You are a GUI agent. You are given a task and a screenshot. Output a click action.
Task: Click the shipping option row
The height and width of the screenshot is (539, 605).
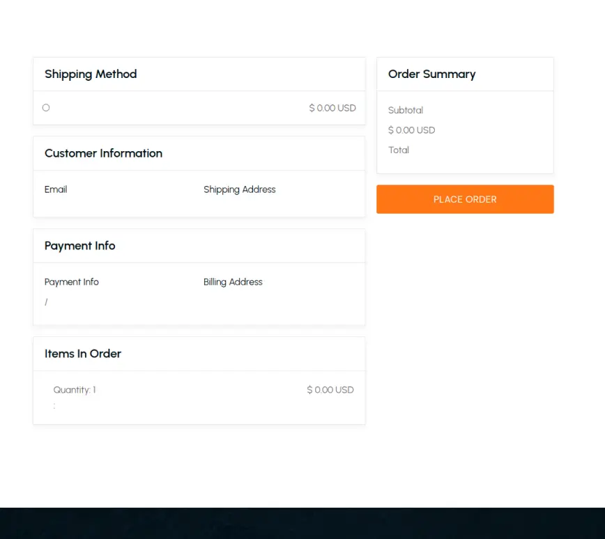[x=199, y=107]
